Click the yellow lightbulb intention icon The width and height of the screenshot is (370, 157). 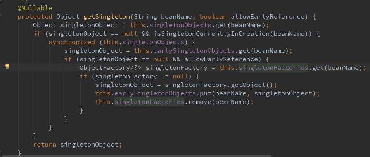(7, 66)
